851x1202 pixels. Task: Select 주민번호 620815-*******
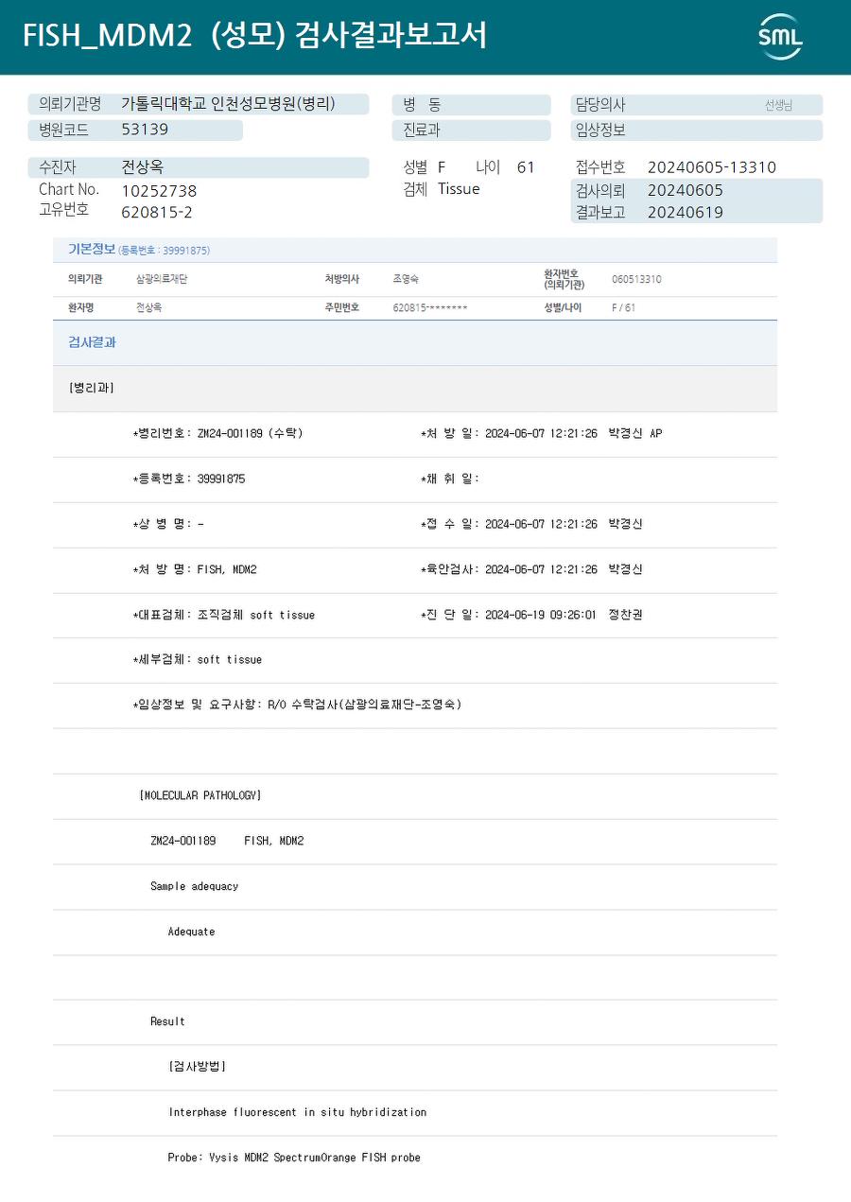429,308
